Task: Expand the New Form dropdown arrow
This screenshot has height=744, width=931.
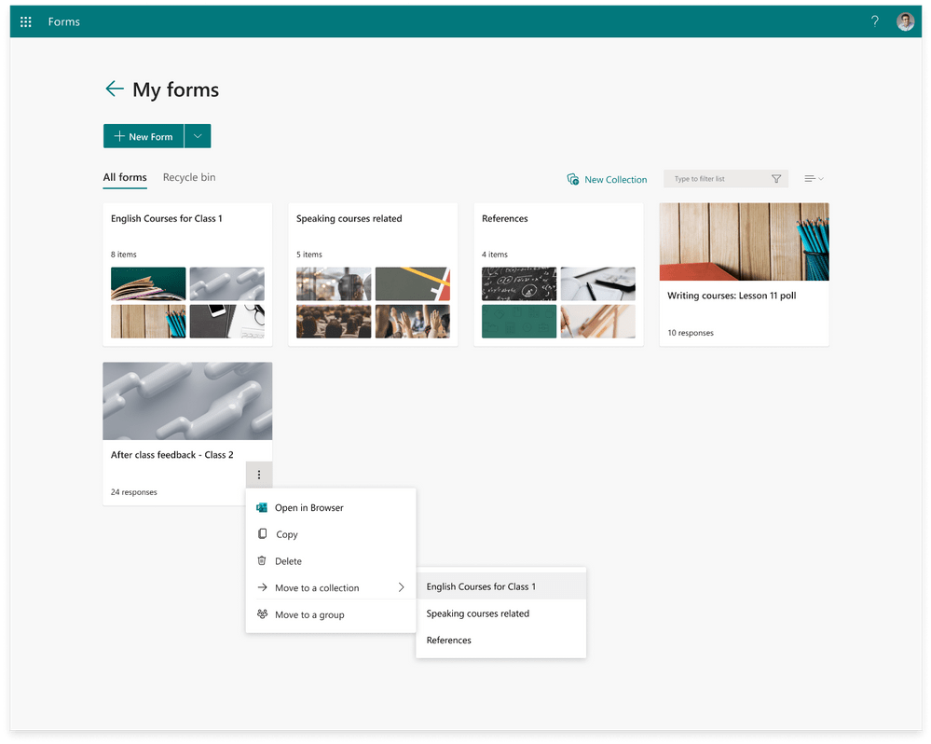Action: [198, 135]
